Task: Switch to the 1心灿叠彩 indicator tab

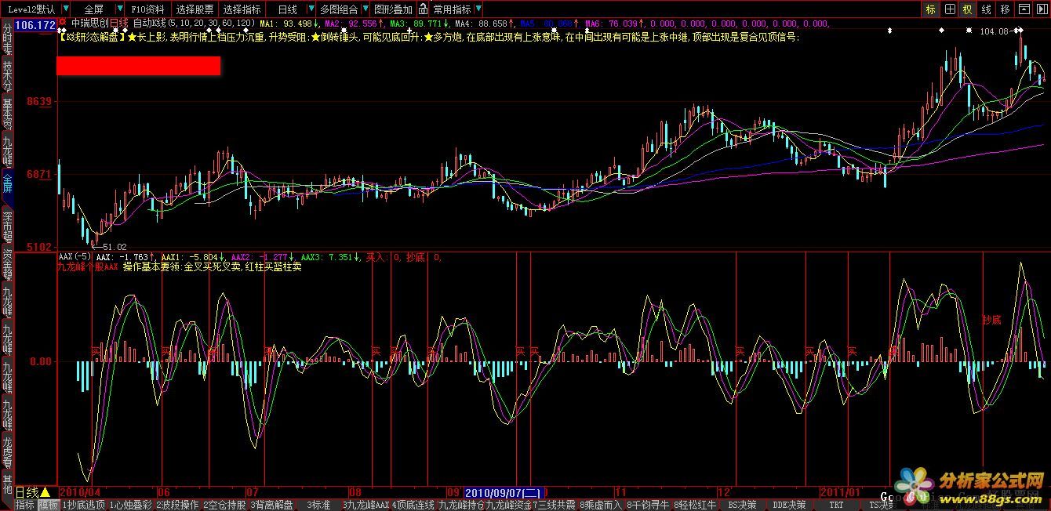Action: pyautogui.click(x=131, y=505)
